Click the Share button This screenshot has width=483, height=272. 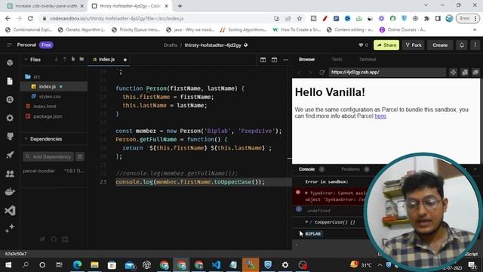386,45
